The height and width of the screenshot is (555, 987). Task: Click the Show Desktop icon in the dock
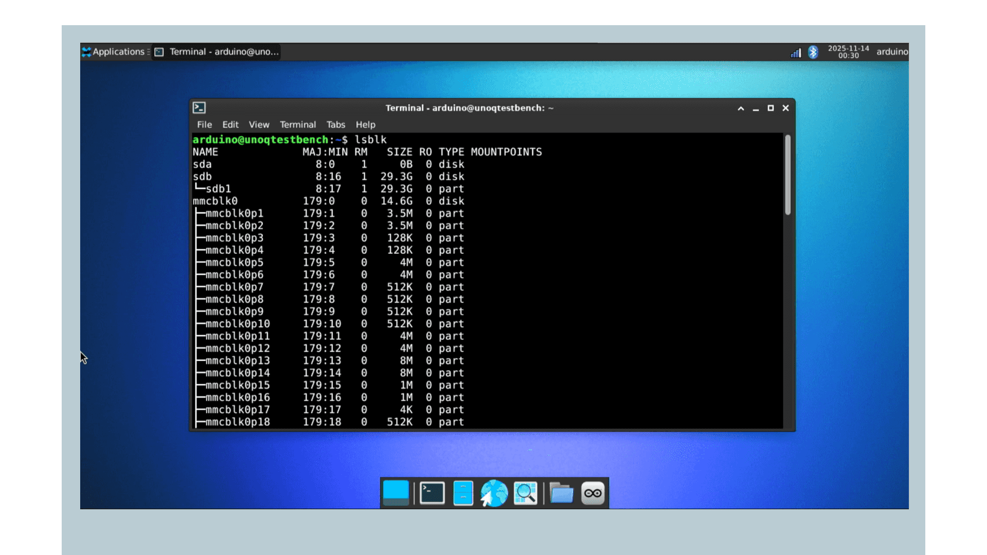pos(396,493)
